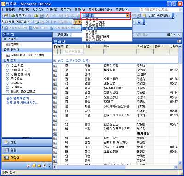
Task: Open the 파일(F) menu
Action: (x=10, y=10)
